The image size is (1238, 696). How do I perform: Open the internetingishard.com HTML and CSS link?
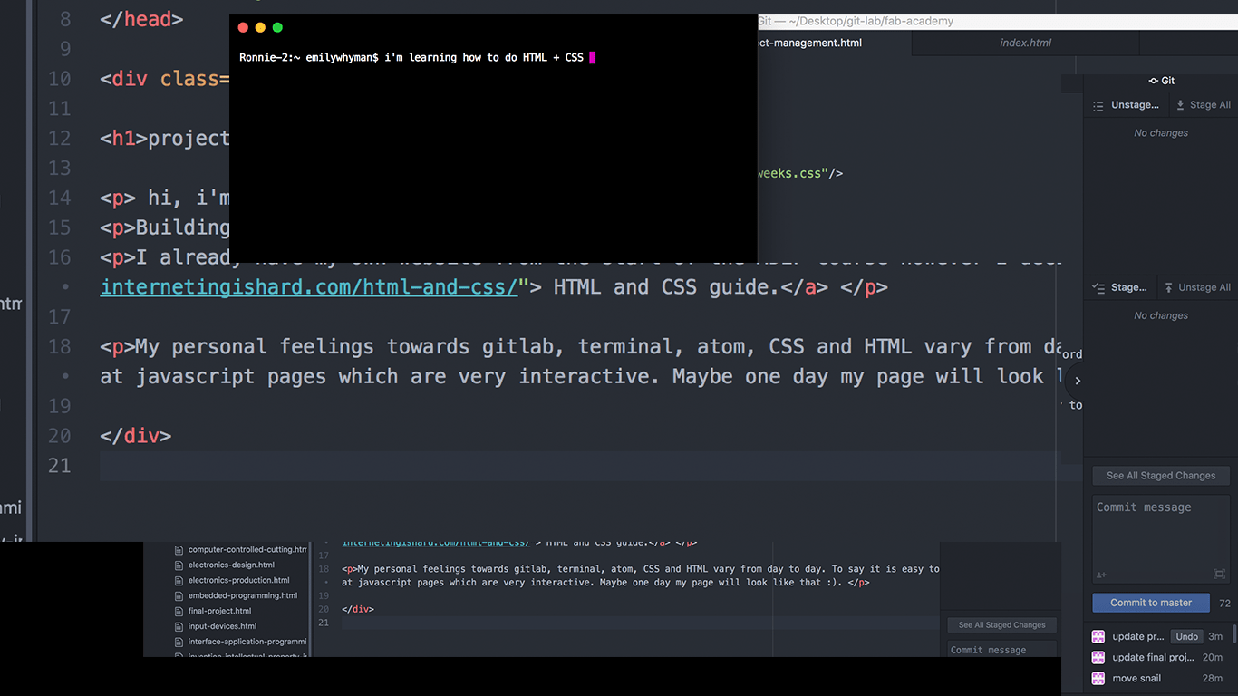pos(308,287)
